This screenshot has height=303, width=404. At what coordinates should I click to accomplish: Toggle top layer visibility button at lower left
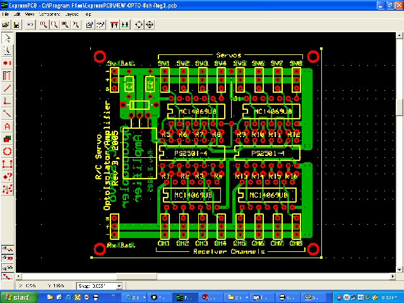tap(8, 258)
